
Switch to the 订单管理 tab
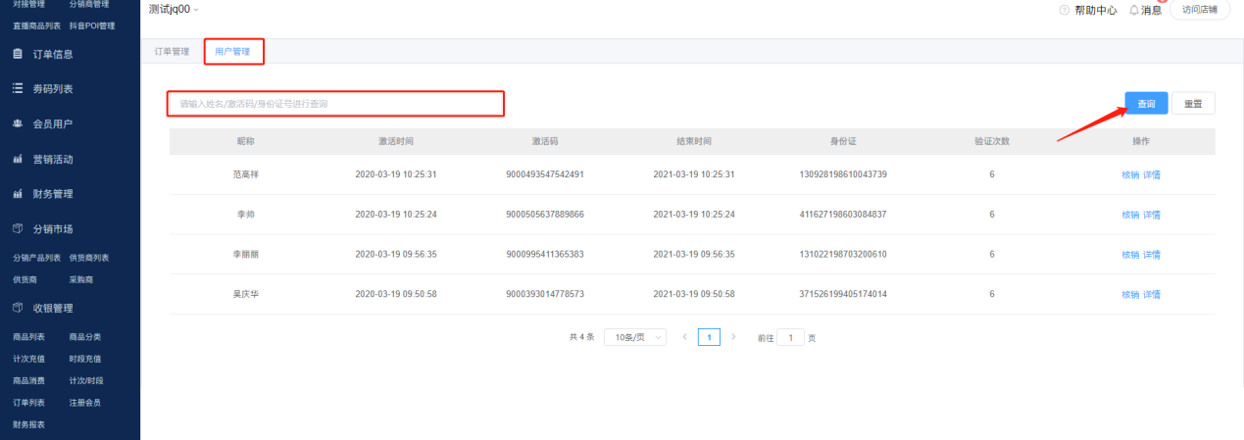(172, 51)
